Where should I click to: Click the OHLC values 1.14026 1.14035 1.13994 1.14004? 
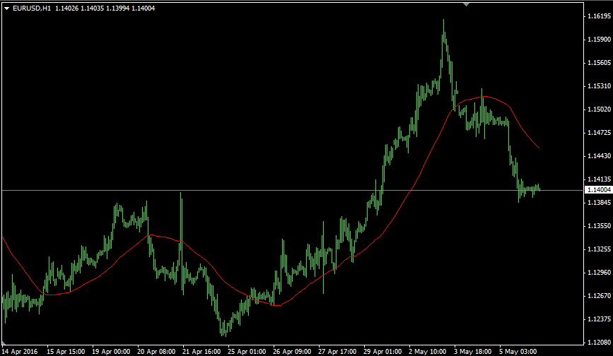click(x=105, y=8)
